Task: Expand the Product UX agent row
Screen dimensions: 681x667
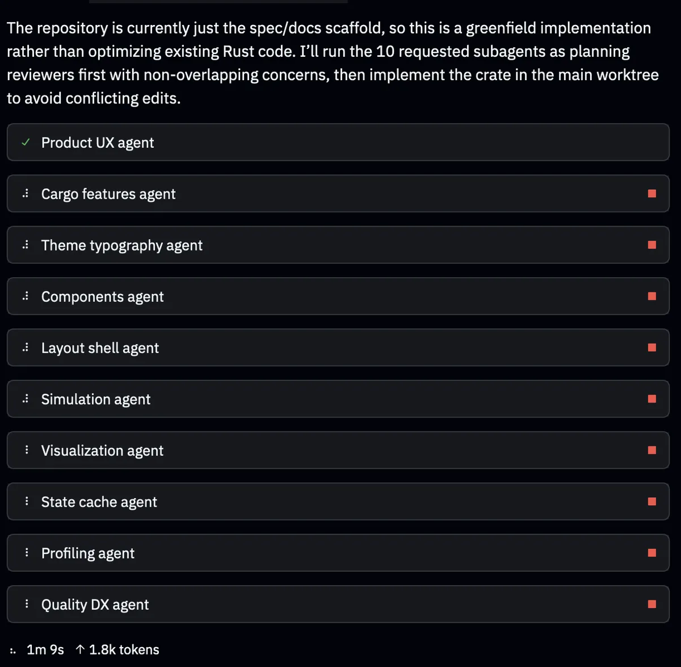Action: click(338, 142)
